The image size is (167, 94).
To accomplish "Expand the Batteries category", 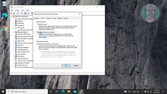I will point(13,21).
